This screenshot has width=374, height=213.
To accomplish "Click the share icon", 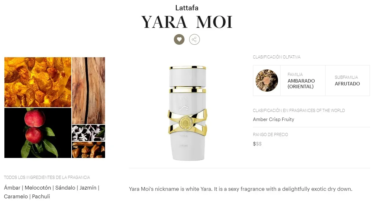I will click(195, 39).
